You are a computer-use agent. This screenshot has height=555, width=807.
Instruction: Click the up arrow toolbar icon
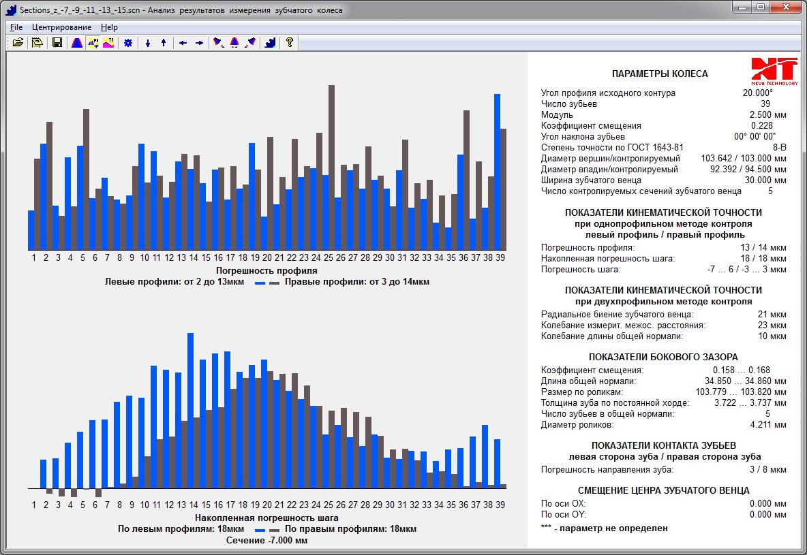coord(164,43)
